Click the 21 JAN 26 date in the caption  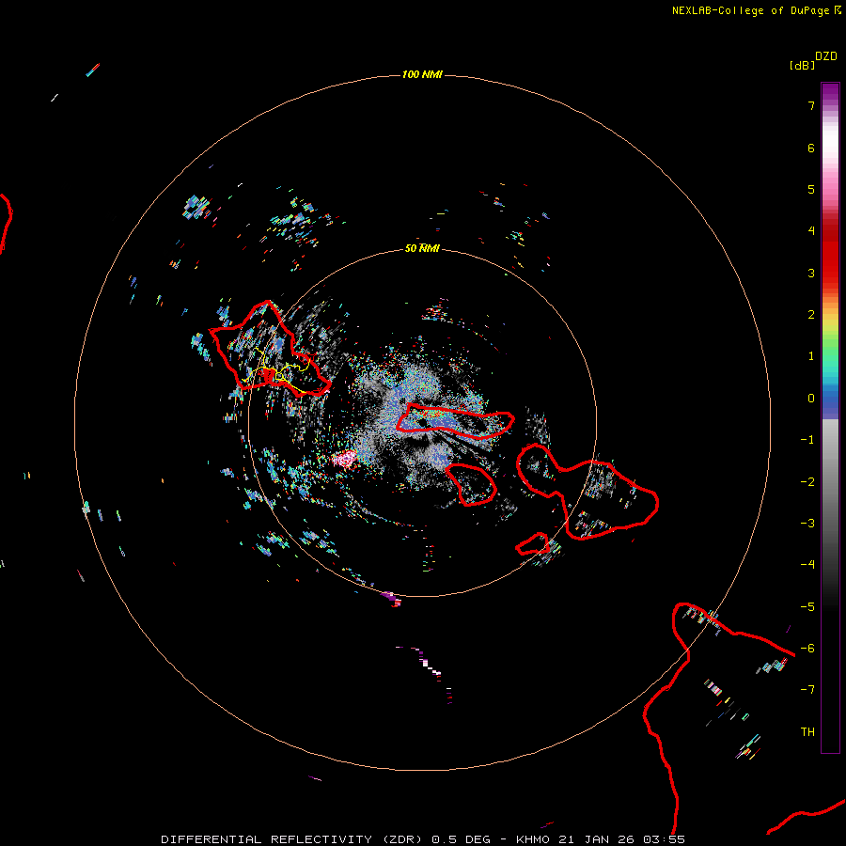597,839
